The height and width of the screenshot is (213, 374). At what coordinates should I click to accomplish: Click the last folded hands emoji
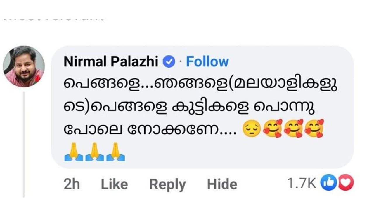[115, 152]
